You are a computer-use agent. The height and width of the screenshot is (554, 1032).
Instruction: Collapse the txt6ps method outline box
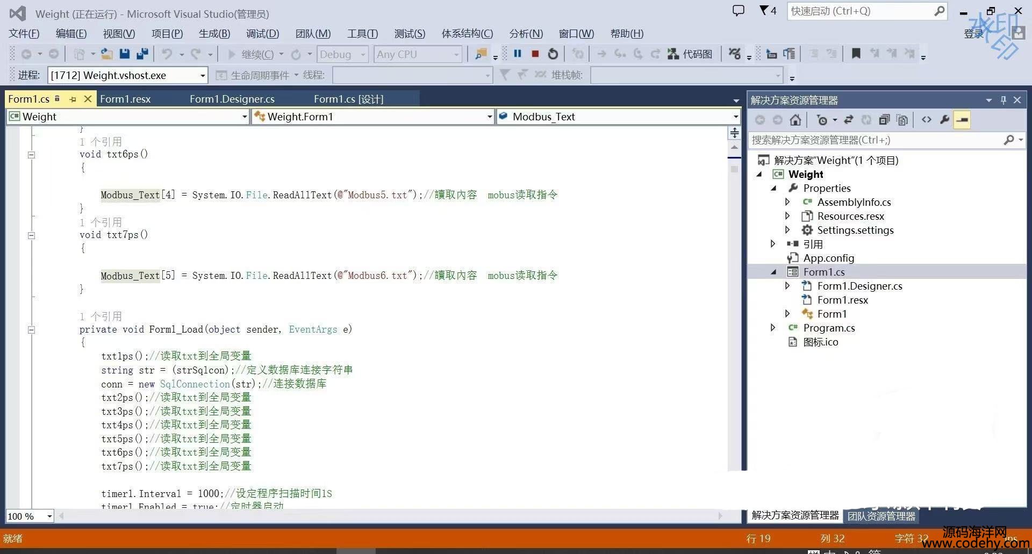pos(31,155)
